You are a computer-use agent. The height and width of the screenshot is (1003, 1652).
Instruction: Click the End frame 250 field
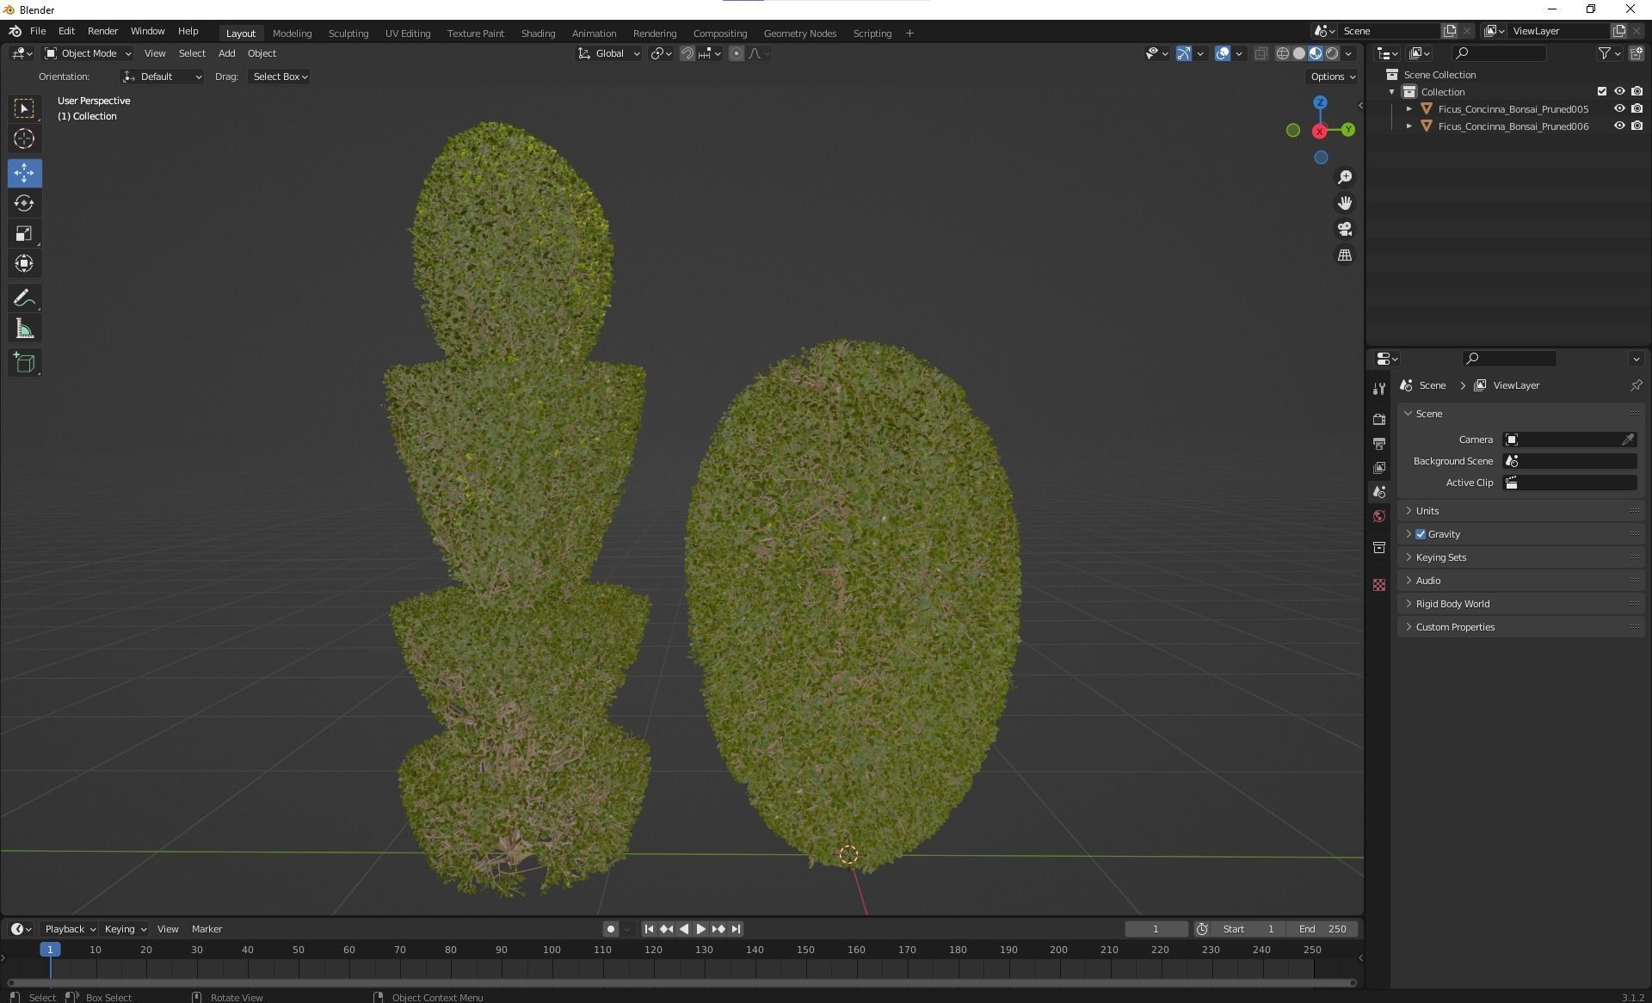[1322, 929]
